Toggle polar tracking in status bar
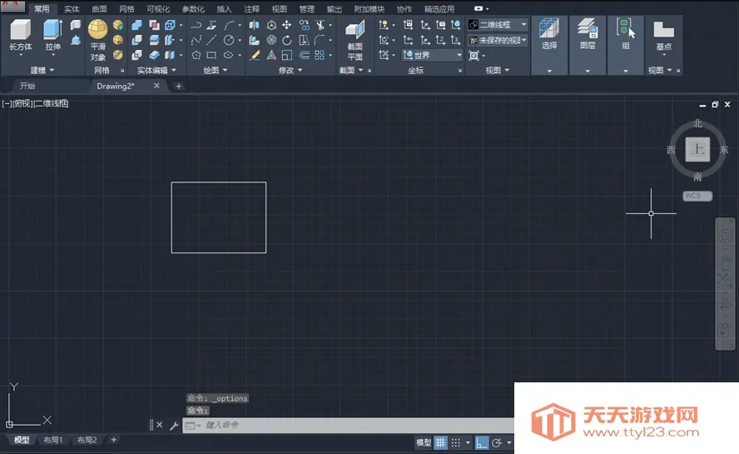 pos(497,442)
